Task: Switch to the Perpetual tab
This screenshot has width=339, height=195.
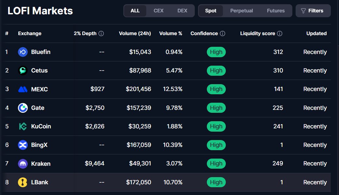Action: click(x=241, y=11)
